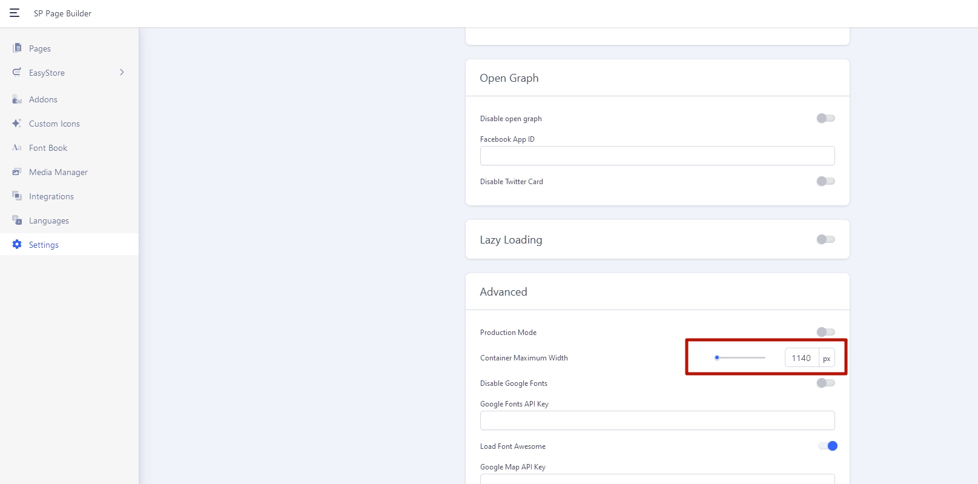The width and height of the screenshot is (978, 484).
Task: Click the SP Page Builder title
Action: pyautogui.click(x=62, y=13)
